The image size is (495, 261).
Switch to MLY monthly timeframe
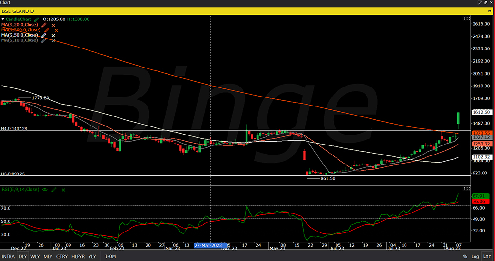(x=48, y=257)
